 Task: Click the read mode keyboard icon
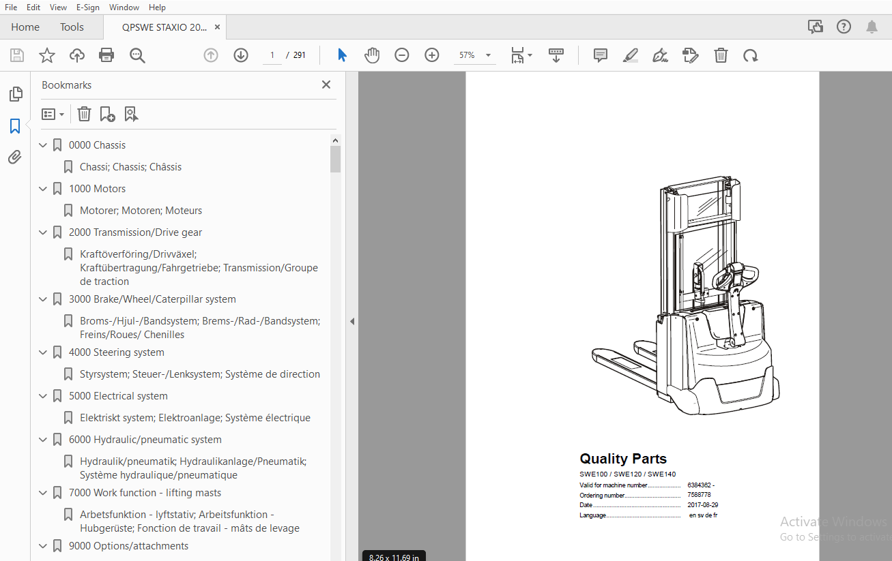[x=556, y=55]
